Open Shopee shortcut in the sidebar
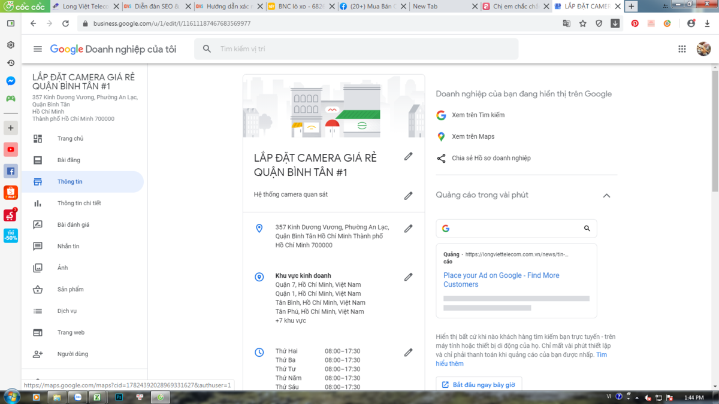 [11, 193]
